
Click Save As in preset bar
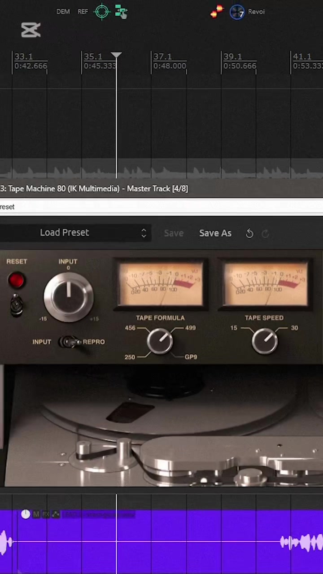coord(215,233)
